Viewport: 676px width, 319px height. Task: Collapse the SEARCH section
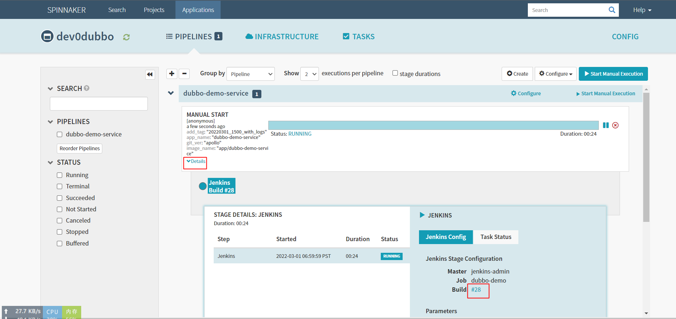[50, 89]
